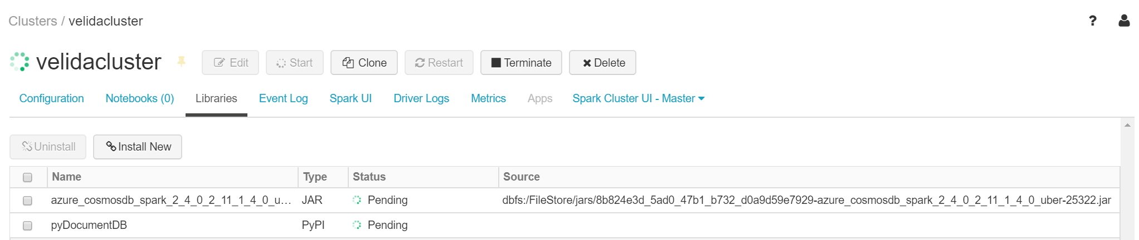Open the Driver Logs tab
The height and width of the screenshot is (240, 1139).
[421, 98]
